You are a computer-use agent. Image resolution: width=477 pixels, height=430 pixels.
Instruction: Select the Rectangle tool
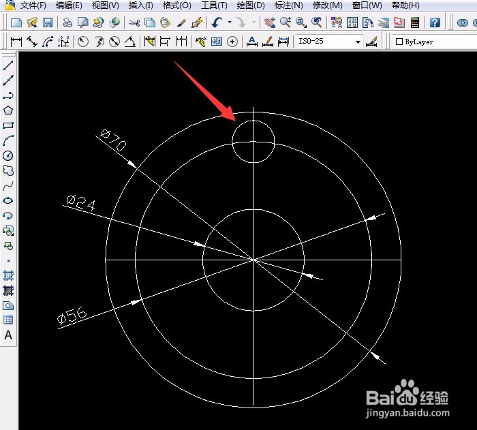[8, 125]
